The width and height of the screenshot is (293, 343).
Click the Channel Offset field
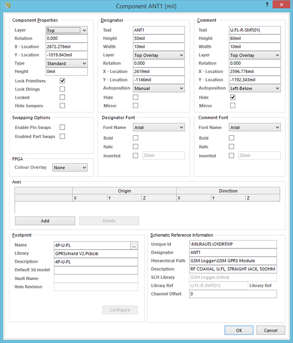pyautogui.click(x=232, y=294)
